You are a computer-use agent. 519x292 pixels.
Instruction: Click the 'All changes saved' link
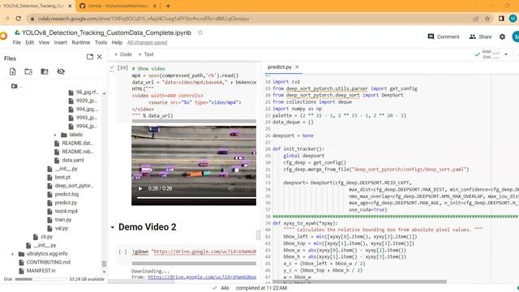click(x=147, y=42)
